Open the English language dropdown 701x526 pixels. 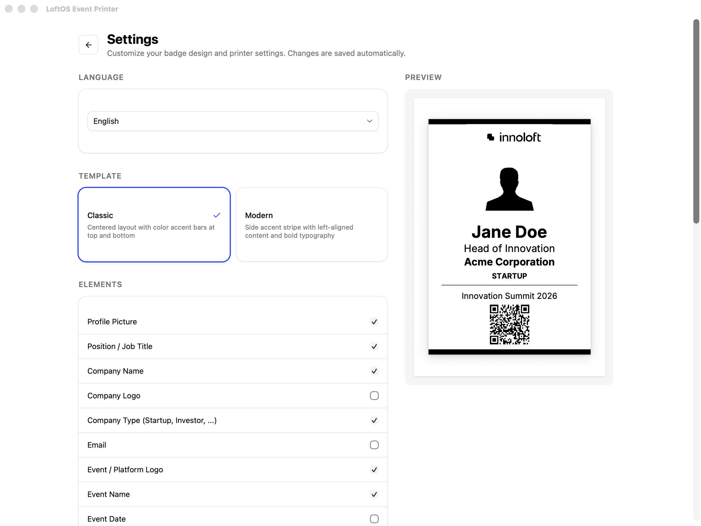coord(233,121)
